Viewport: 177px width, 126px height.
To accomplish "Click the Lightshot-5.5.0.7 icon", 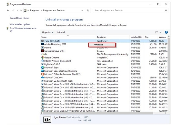I will click(x=42, y=64).
